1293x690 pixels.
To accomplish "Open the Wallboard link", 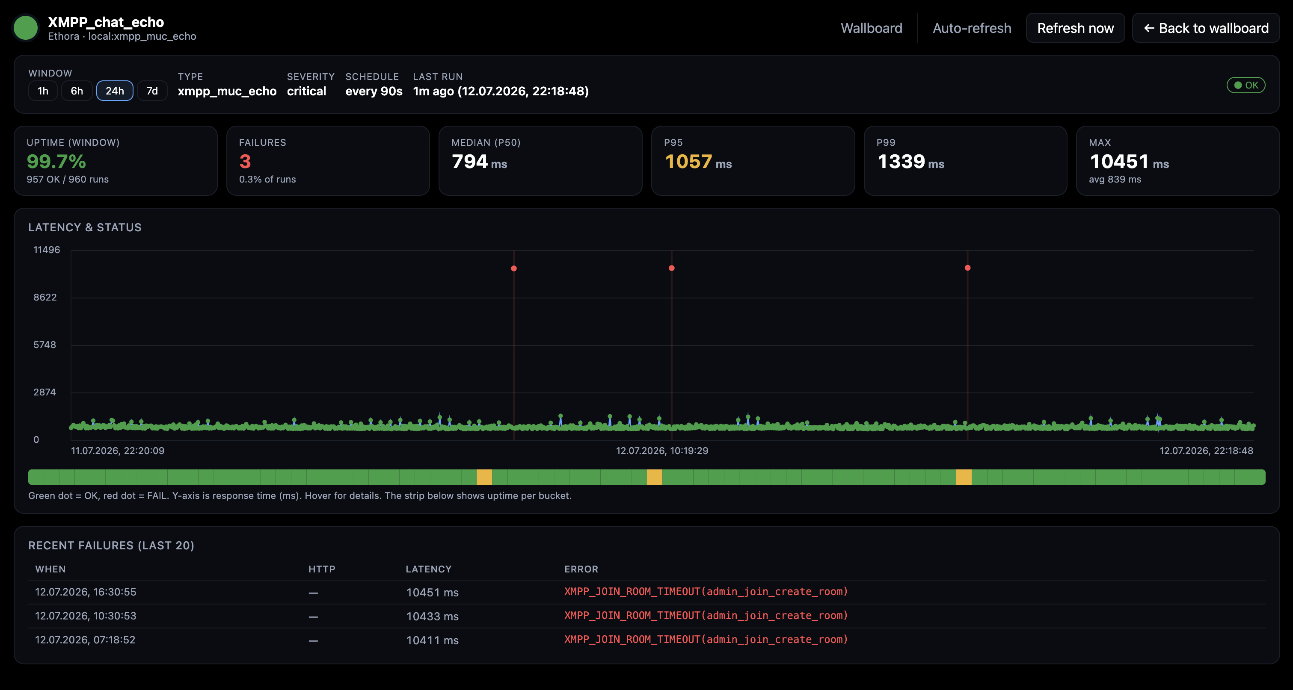I will click(872, 28).
